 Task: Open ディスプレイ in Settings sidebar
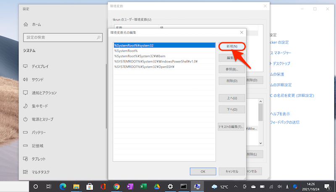[40, 66]
